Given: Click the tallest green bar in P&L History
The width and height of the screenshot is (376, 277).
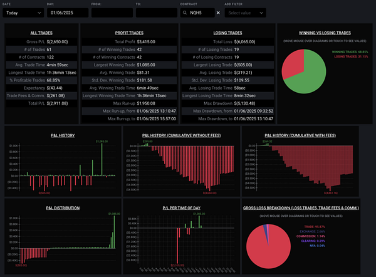Looking at the screenshot, I should [x=102, y=159].
